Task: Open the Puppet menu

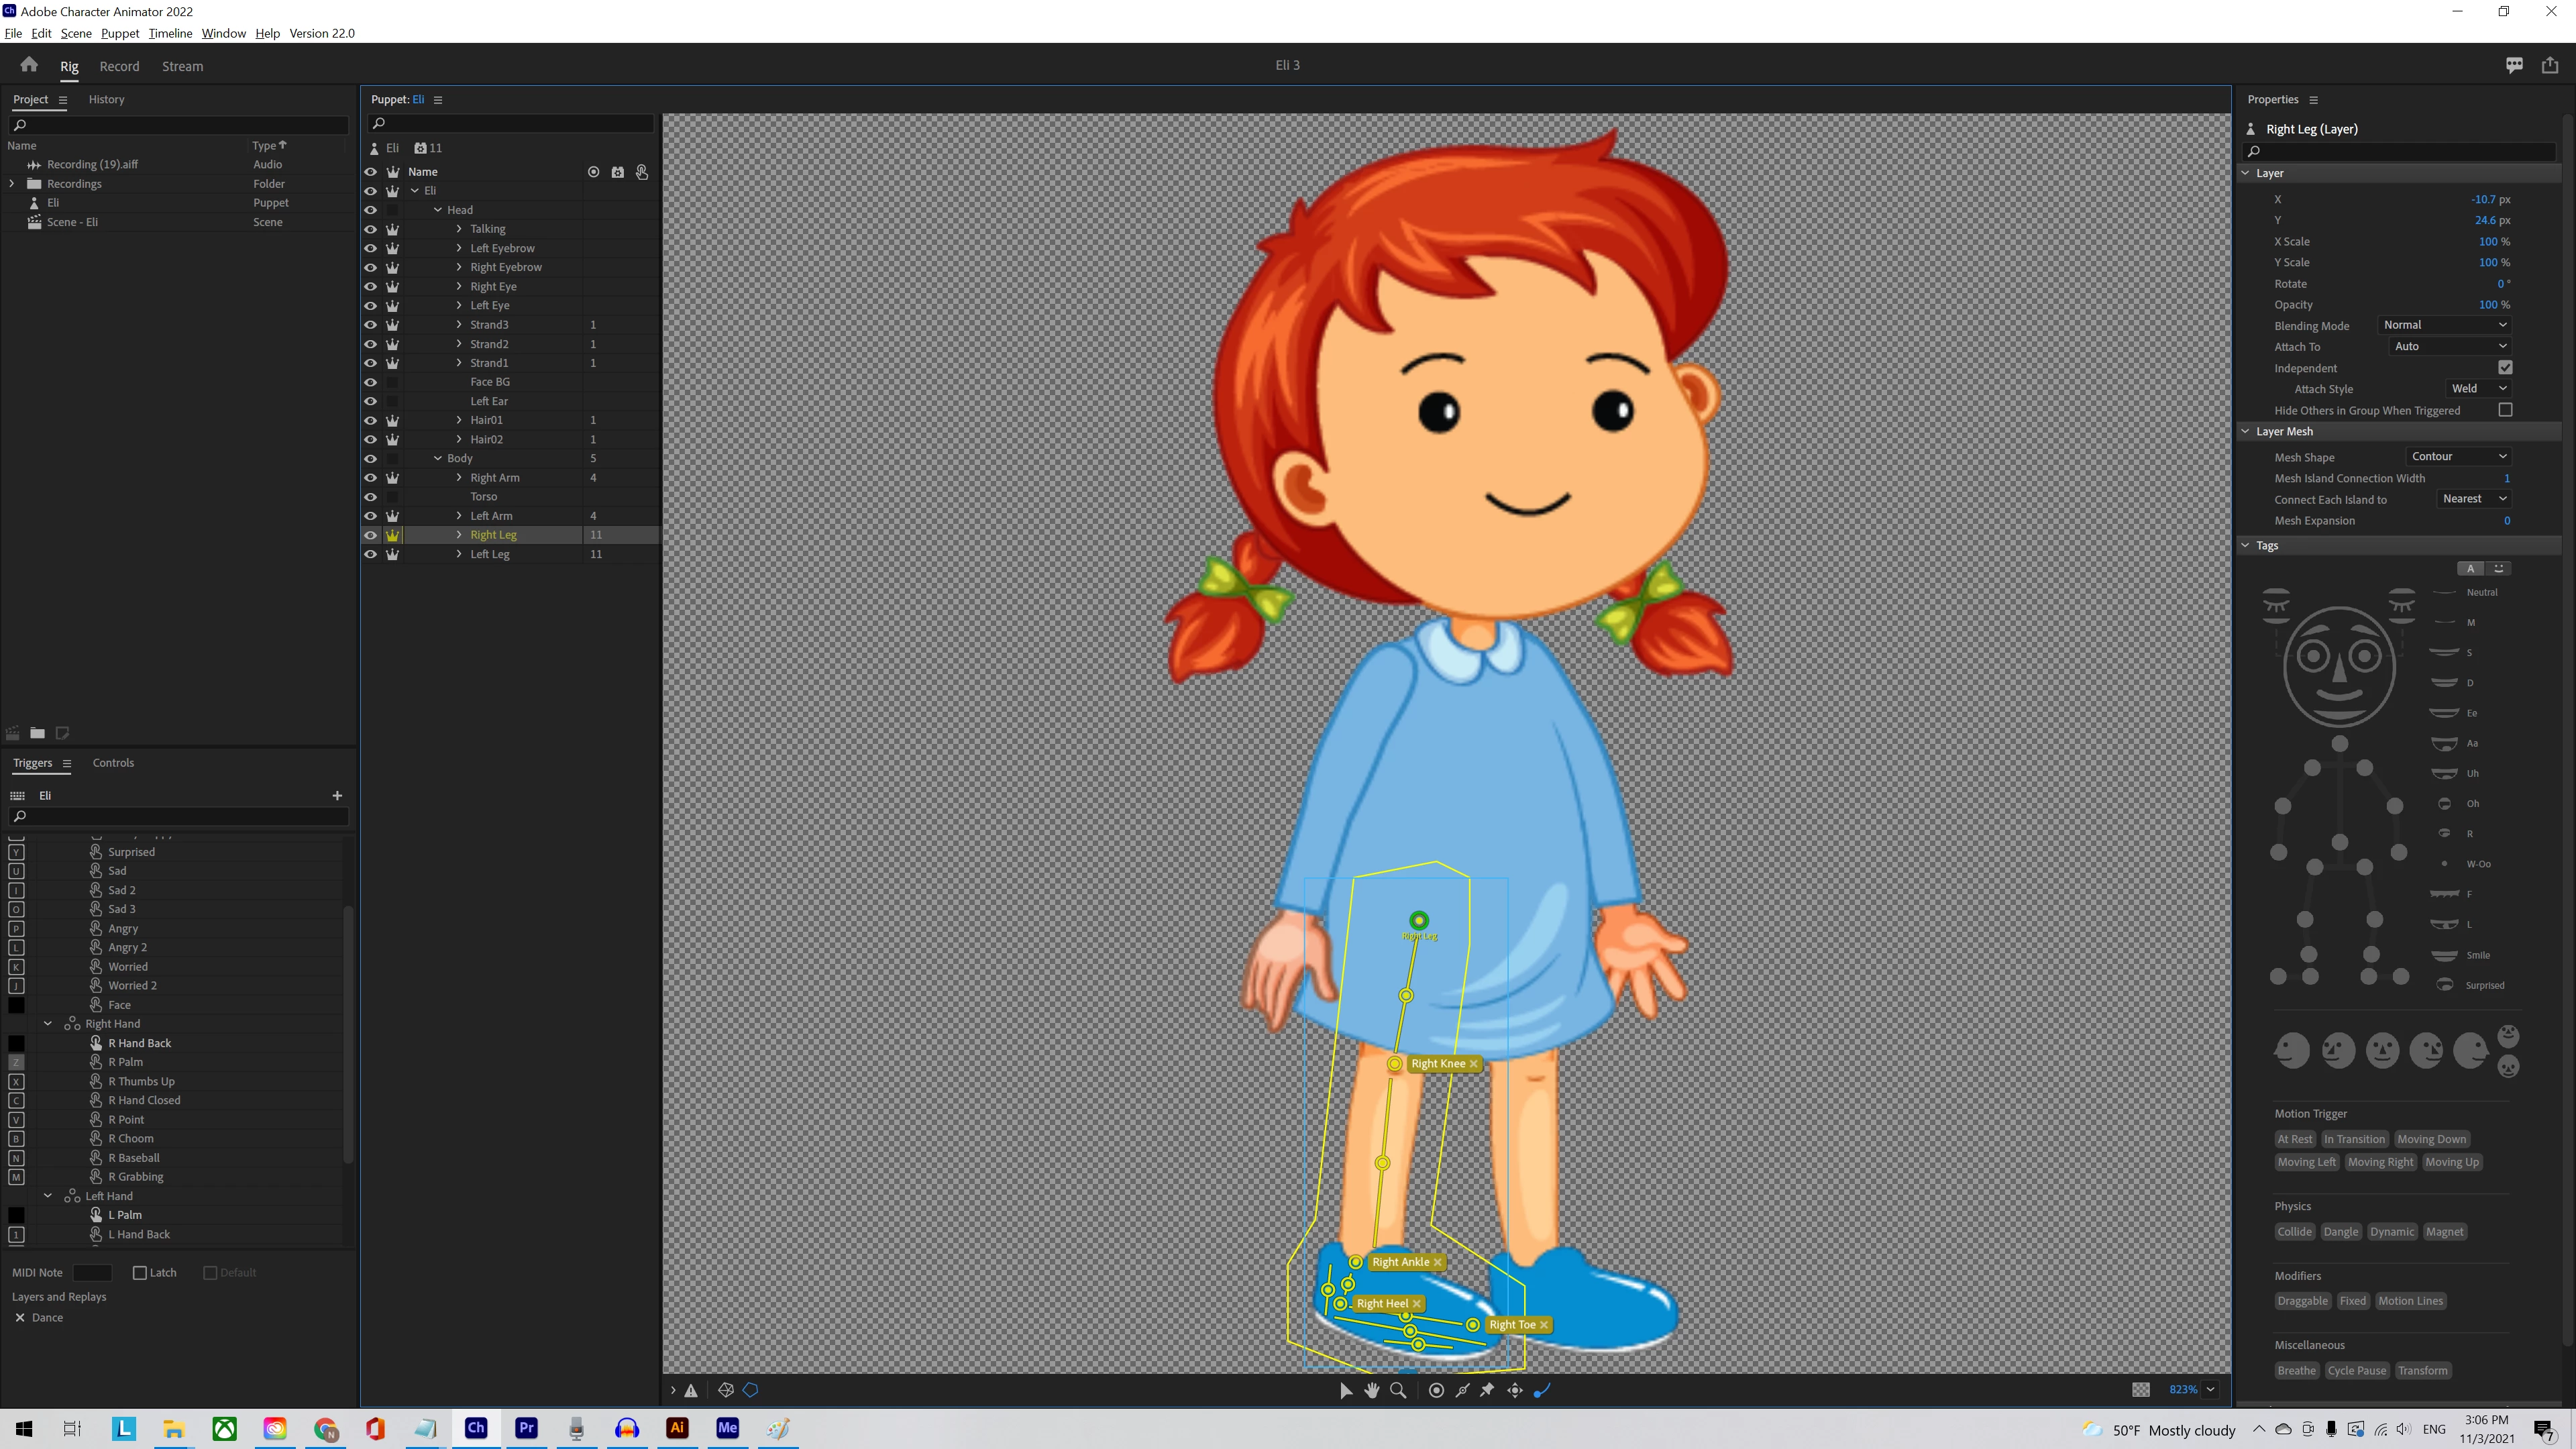Action: click(120, 33)
